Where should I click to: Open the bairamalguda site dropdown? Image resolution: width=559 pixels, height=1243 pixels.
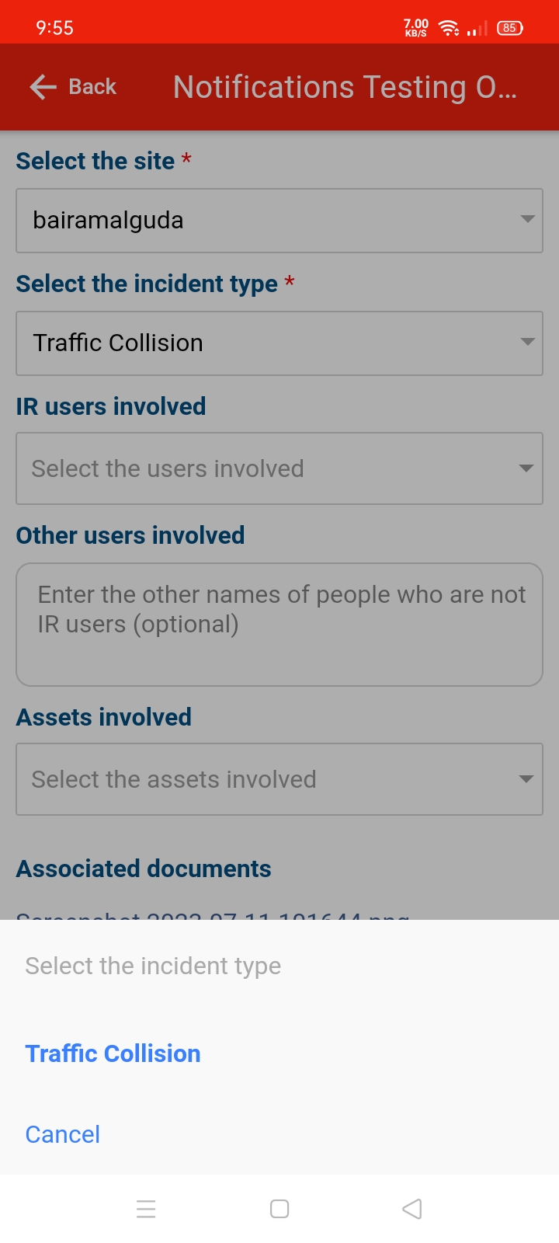coord(279,221)
